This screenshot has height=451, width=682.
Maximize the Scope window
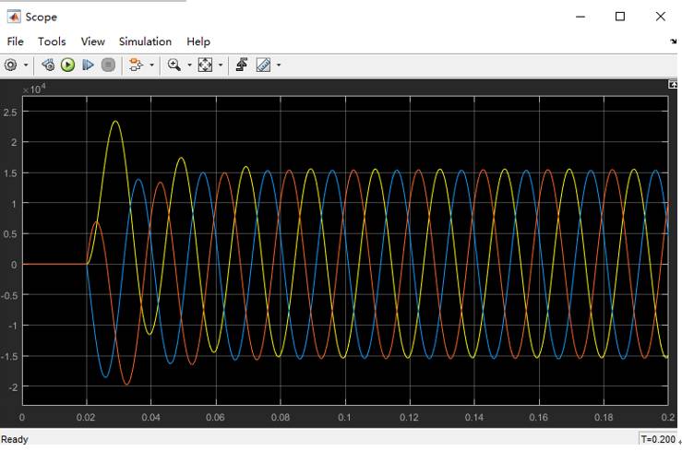[x=620, y=17]
